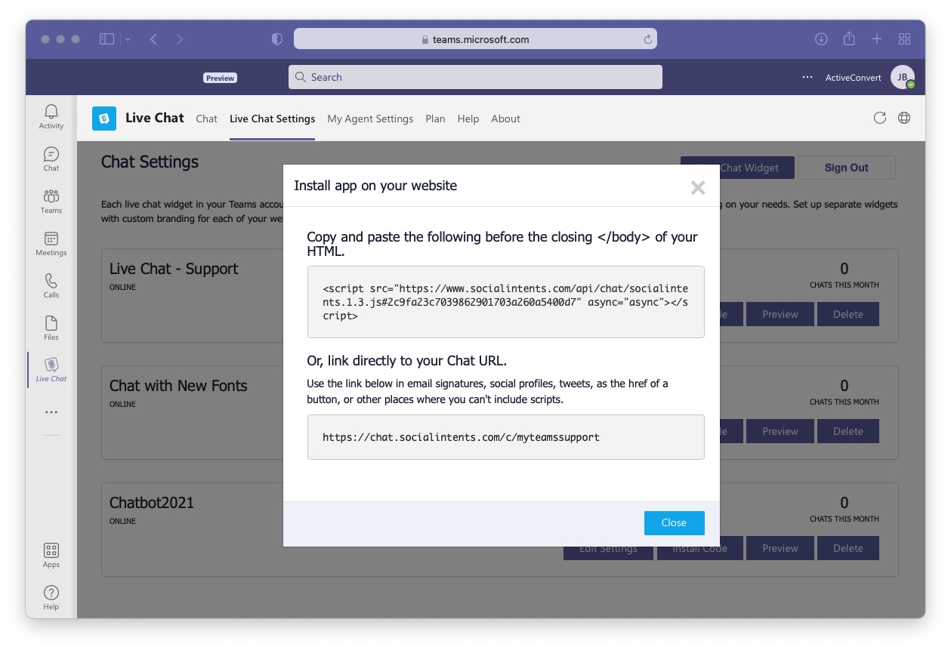The image size is (951, 650).
Task: Show Safari tab overview
Action: (904, 39)
